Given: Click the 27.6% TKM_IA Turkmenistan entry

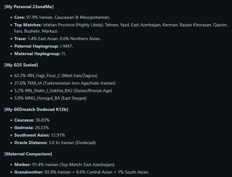Looking at the screenshot, I should pos(65,83).
